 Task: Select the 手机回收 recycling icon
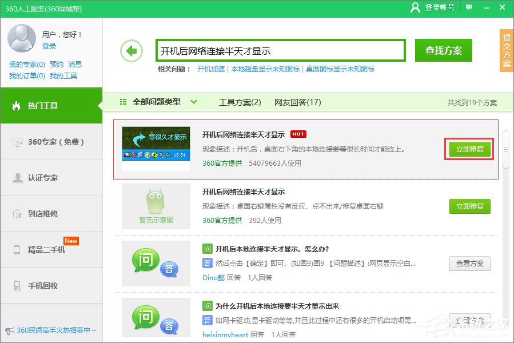click(x=17, y=284)
